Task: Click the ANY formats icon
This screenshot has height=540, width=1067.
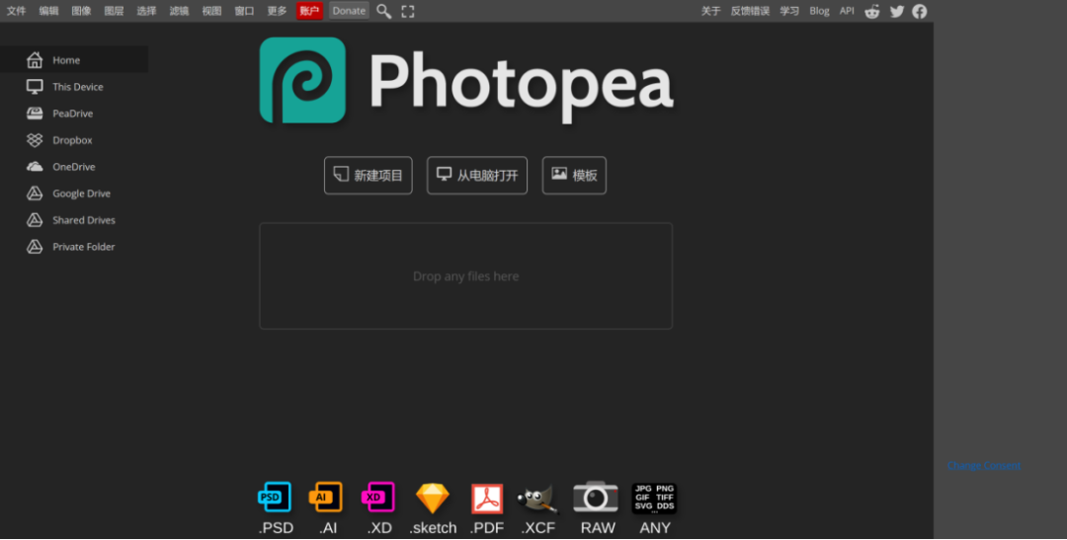Action: [655, 499]
